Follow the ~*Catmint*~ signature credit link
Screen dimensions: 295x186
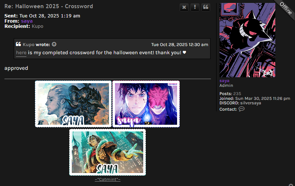point(108,179)
